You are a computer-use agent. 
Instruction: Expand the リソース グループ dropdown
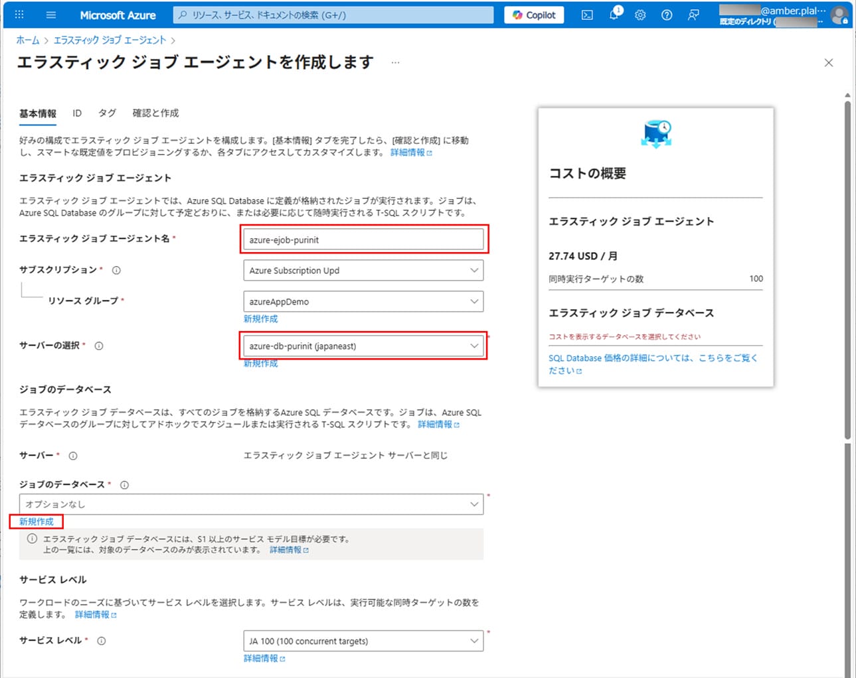(x=363, y=302)
